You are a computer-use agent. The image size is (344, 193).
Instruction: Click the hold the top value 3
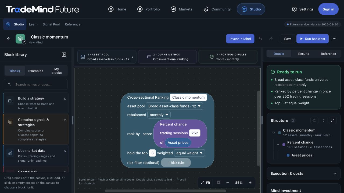click(152, 153)
